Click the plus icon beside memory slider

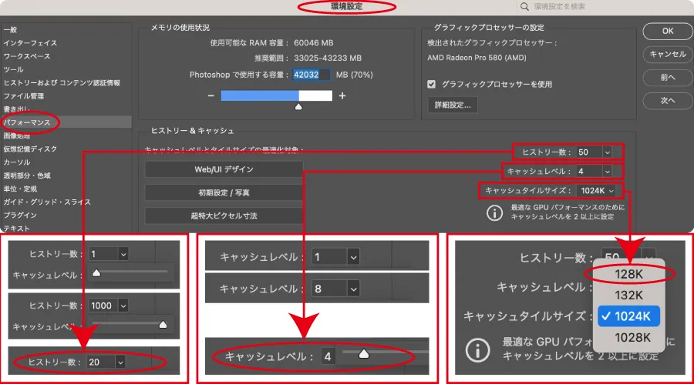(342, 95)
